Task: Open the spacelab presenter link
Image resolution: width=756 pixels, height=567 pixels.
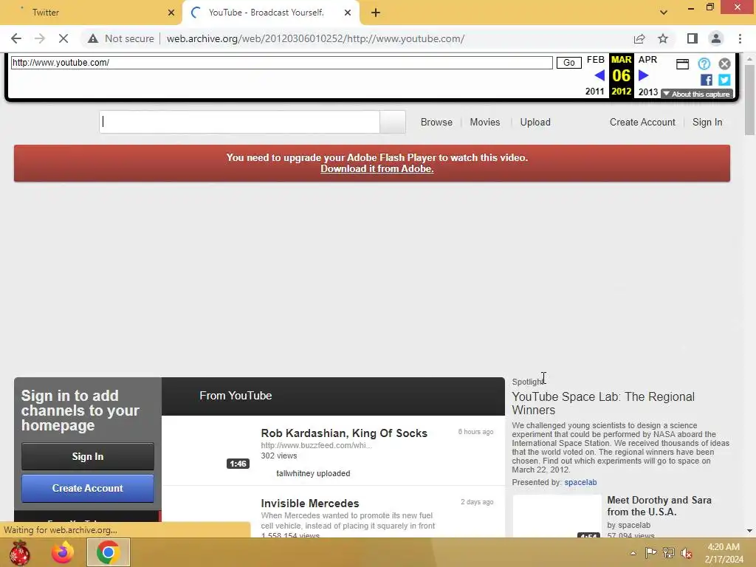Action: [580, 482]
